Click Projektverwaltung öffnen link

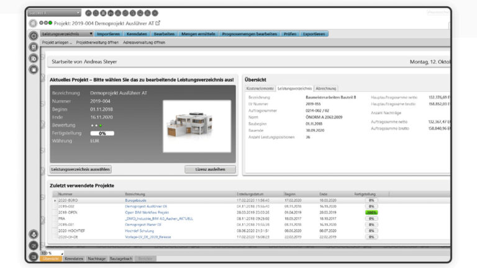(x=96, y=43)
